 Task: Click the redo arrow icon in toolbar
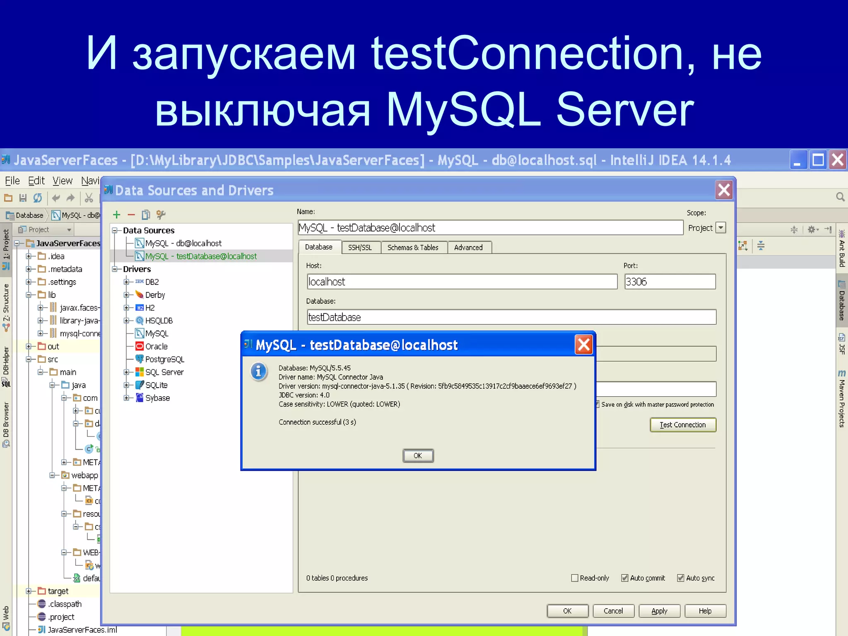[70, 198]
